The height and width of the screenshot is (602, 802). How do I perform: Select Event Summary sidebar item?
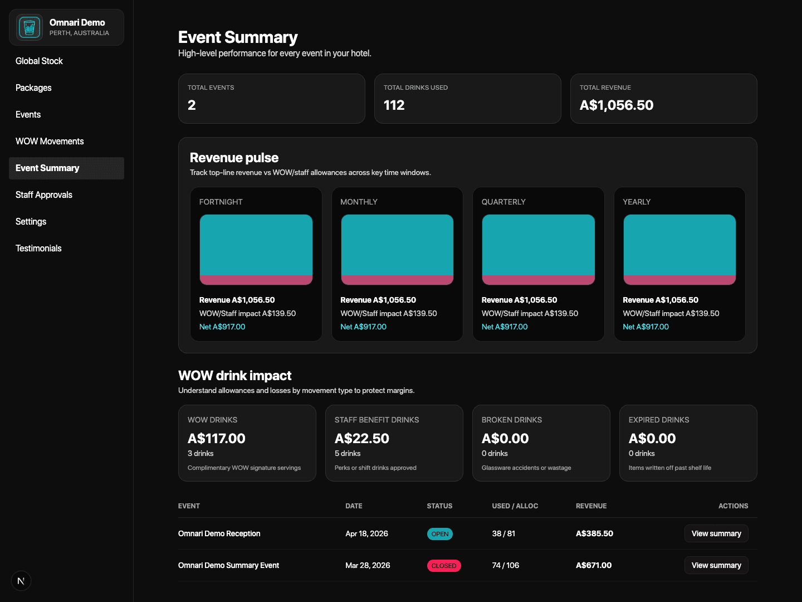(x=47, y=168)
